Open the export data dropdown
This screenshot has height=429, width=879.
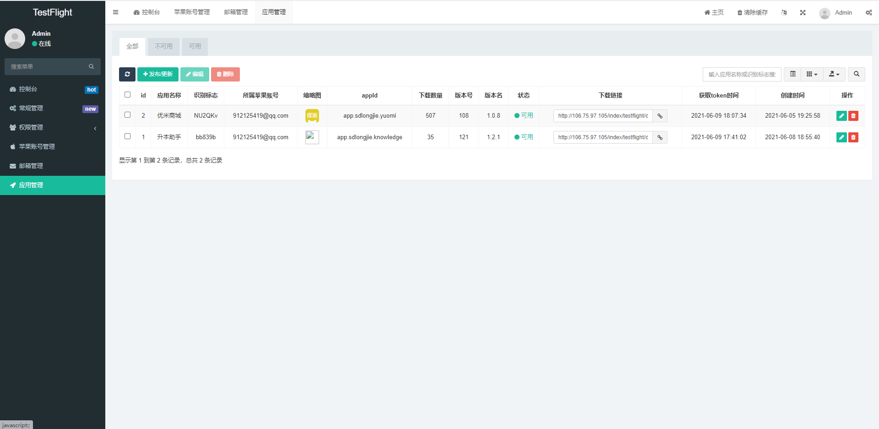834,74
